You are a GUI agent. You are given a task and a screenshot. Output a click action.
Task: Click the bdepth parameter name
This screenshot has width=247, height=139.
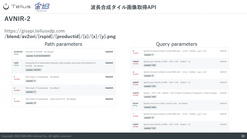[x=136, y=61]
